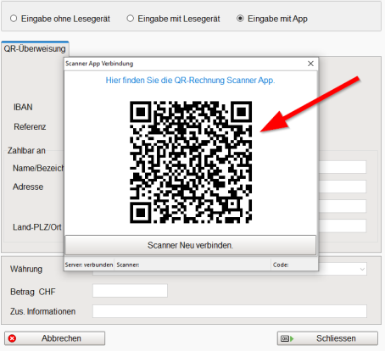Expand the Währung dropdown arrow

click(362, 269)
